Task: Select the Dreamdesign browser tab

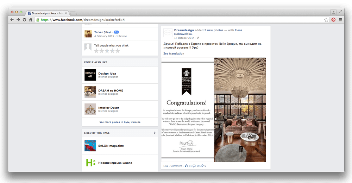Action: [x=48, y=13]
